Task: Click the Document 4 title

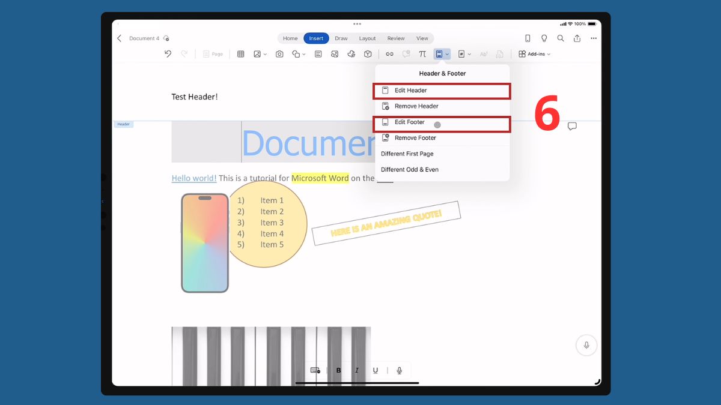Action: pyautogui.click(x=144, y=38)
